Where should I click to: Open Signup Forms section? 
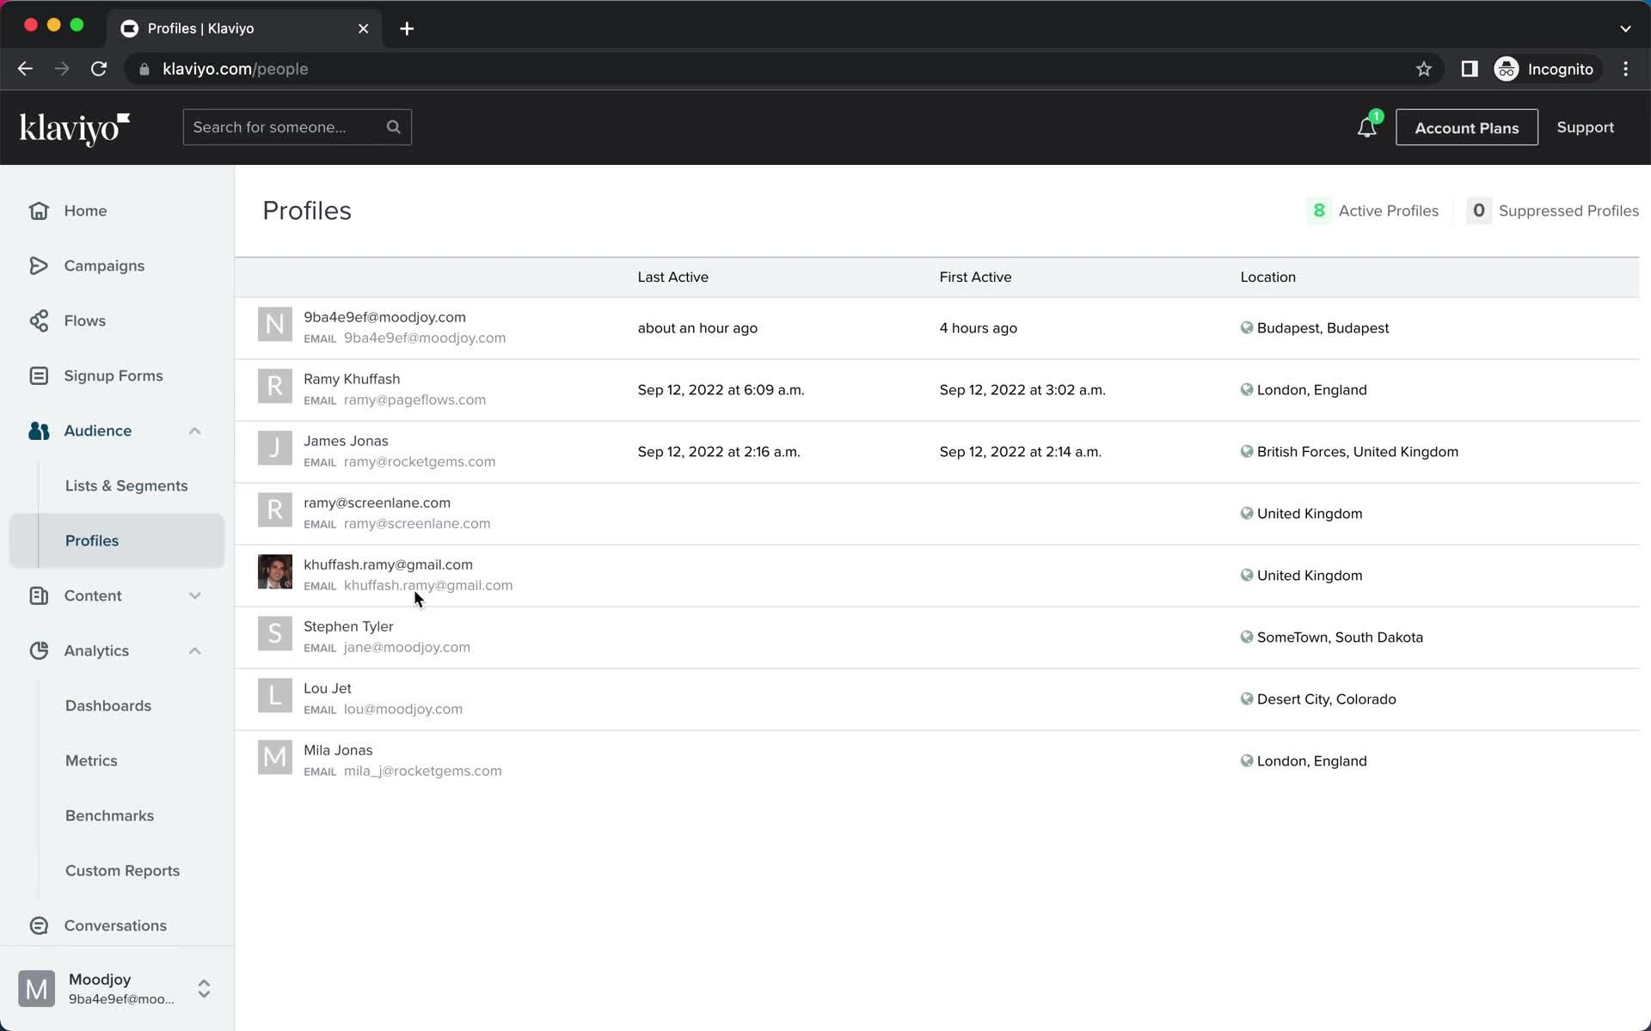[x=114, y=375]
